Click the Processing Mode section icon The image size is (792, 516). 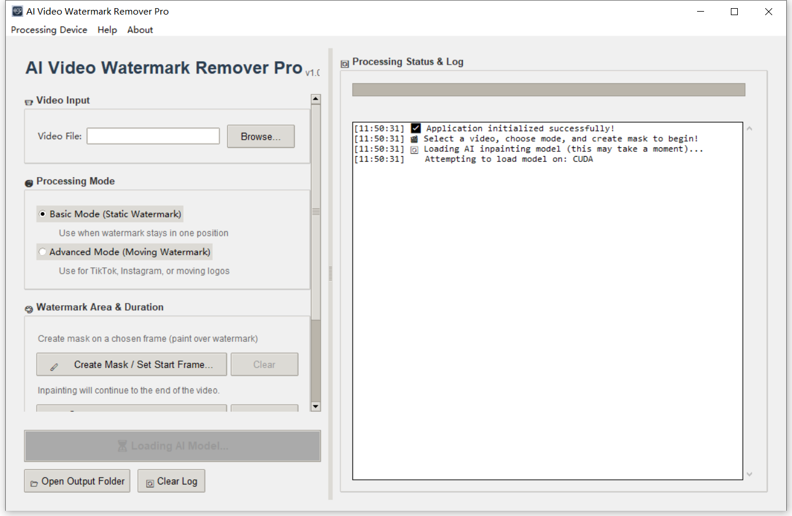29,183
